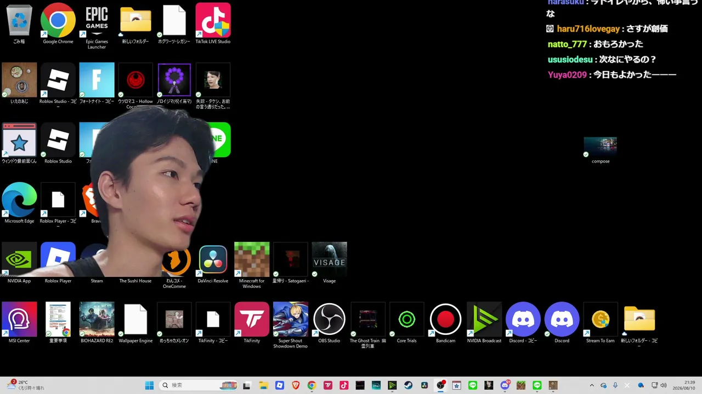702x394 pixels.
Task: Open the MSI Center shortcut
Action: (19, 323)
